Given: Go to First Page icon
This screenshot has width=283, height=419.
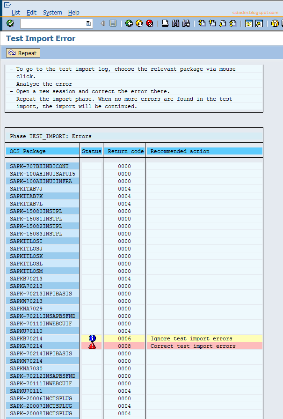Looking at the screenshot, I should click(202, 23).
